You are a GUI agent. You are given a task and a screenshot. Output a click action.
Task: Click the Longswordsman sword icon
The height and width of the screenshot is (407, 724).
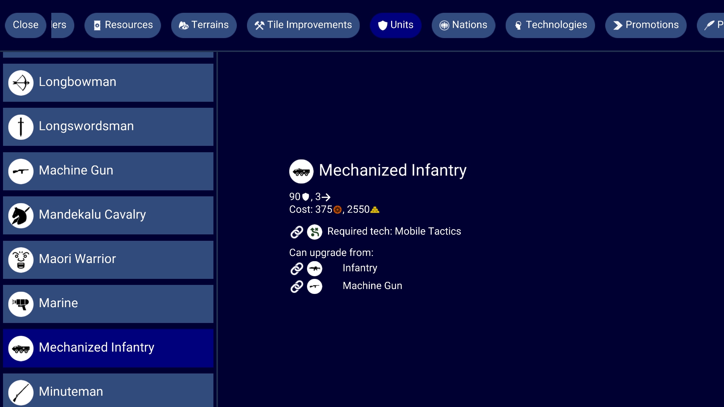pos(21,127)
